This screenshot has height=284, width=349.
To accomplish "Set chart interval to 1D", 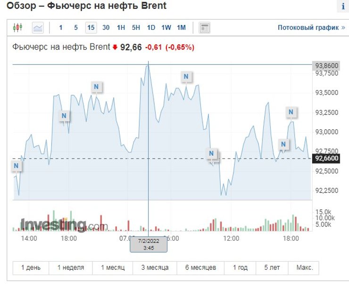I will pos(151,27).
